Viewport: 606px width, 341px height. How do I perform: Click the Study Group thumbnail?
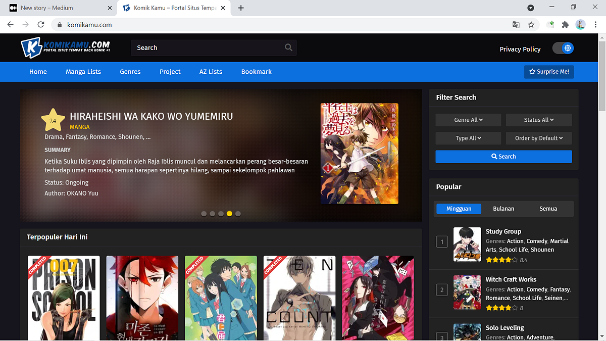pos(467,244)
